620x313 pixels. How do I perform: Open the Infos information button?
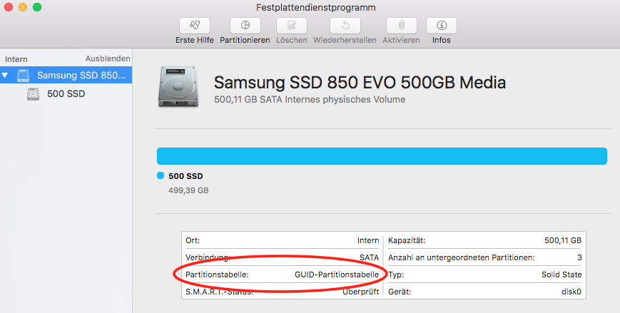(442, 26)
